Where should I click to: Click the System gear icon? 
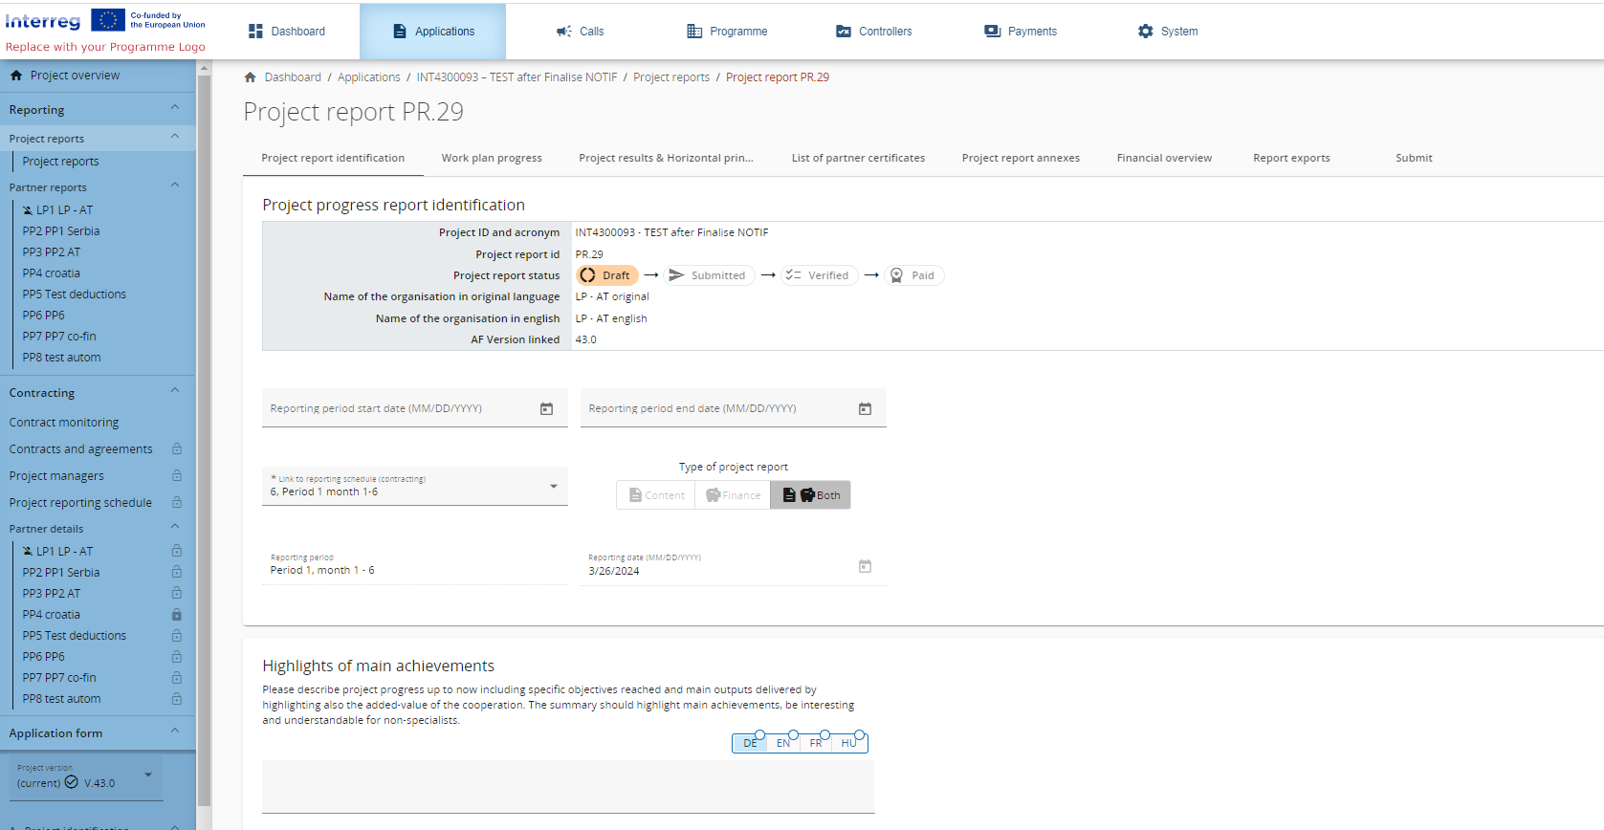tap(1145, 32)
